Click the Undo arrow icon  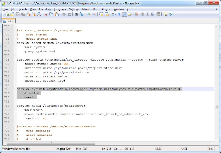(x=64, y=14)
